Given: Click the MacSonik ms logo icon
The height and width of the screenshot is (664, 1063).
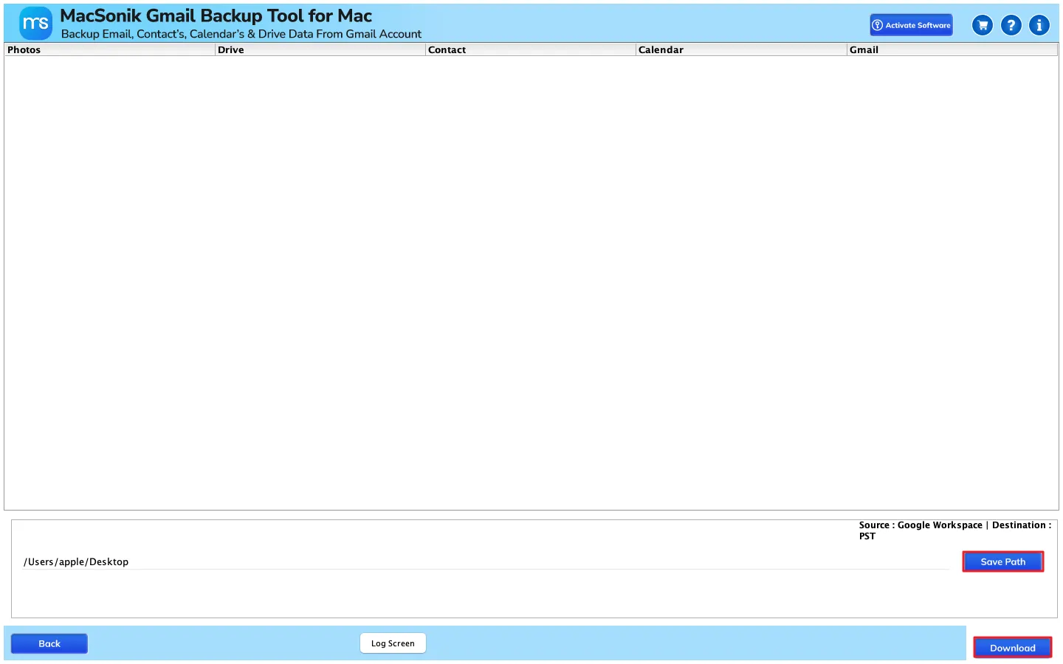Looking at the screenshot, I should click(35, 24).
